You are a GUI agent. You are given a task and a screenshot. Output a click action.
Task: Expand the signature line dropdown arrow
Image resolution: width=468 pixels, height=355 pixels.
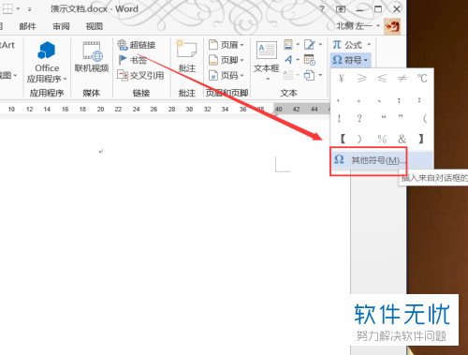[x=320, y=45]
